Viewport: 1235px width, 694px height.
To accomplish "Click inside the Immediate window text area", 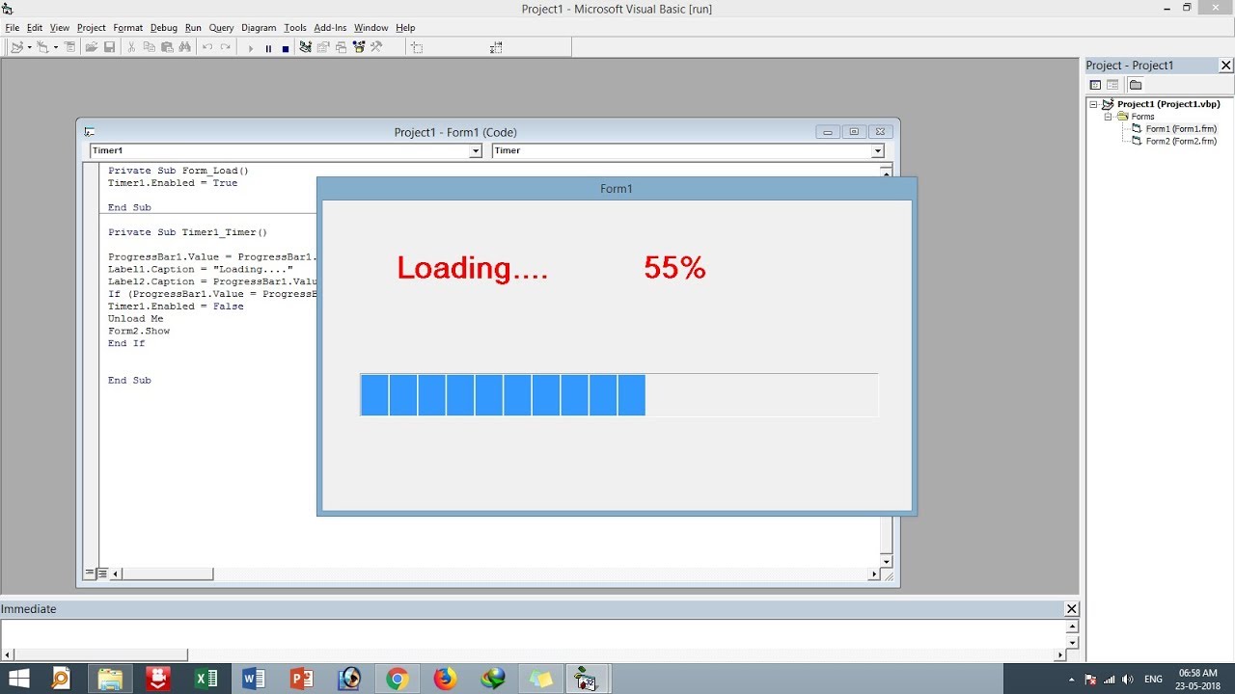I will [532, 634].
